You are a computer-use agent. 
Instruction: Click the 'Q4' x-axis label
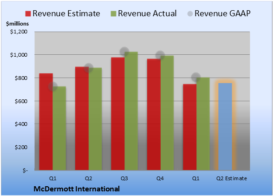pyautogui.click(x=160, y=178)
